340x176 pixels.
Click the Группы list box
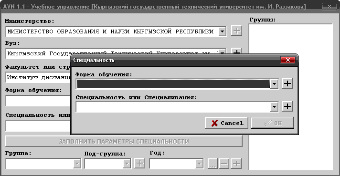pyautogui.click(x=290, y=97)
